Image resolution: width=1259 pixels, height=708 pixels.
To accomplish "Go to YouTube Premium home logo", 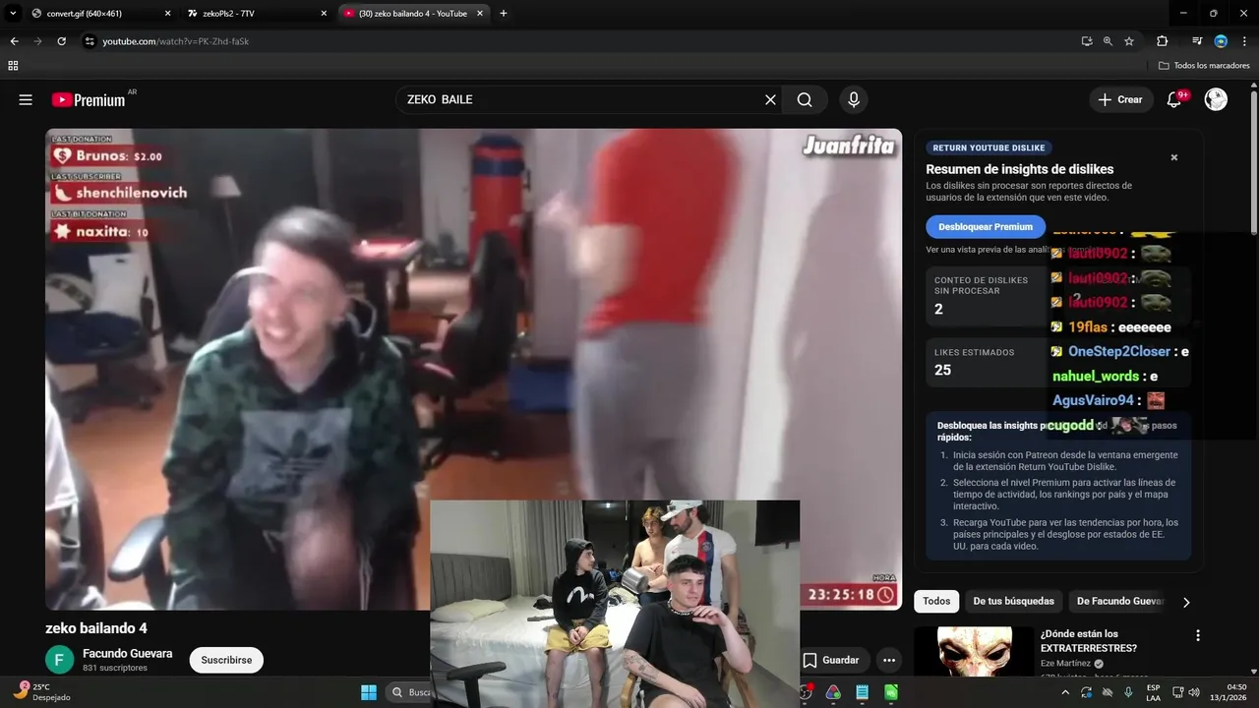I will click(89, 99).
